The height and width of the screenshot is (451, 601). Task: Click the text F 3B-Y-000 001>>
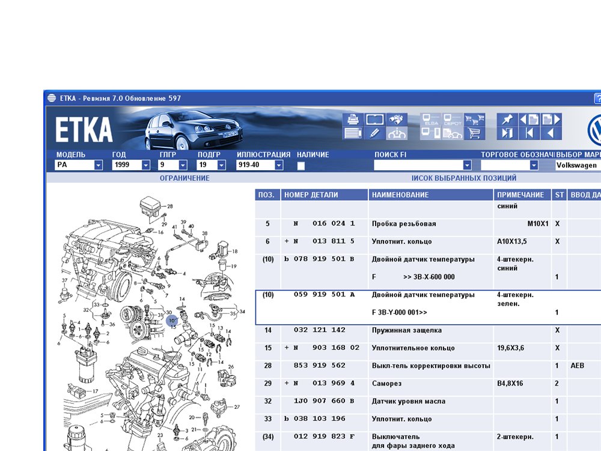point(400,313)
